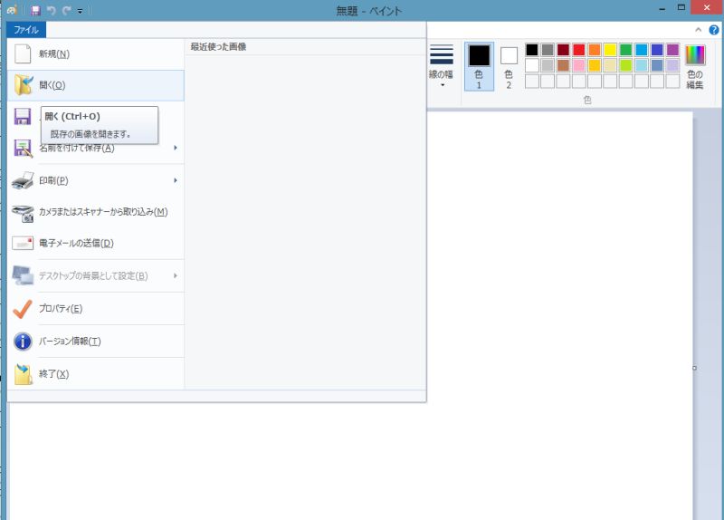
Task: Choose 名前を付けて保存(A) menu entry
Action: point(96,148)
